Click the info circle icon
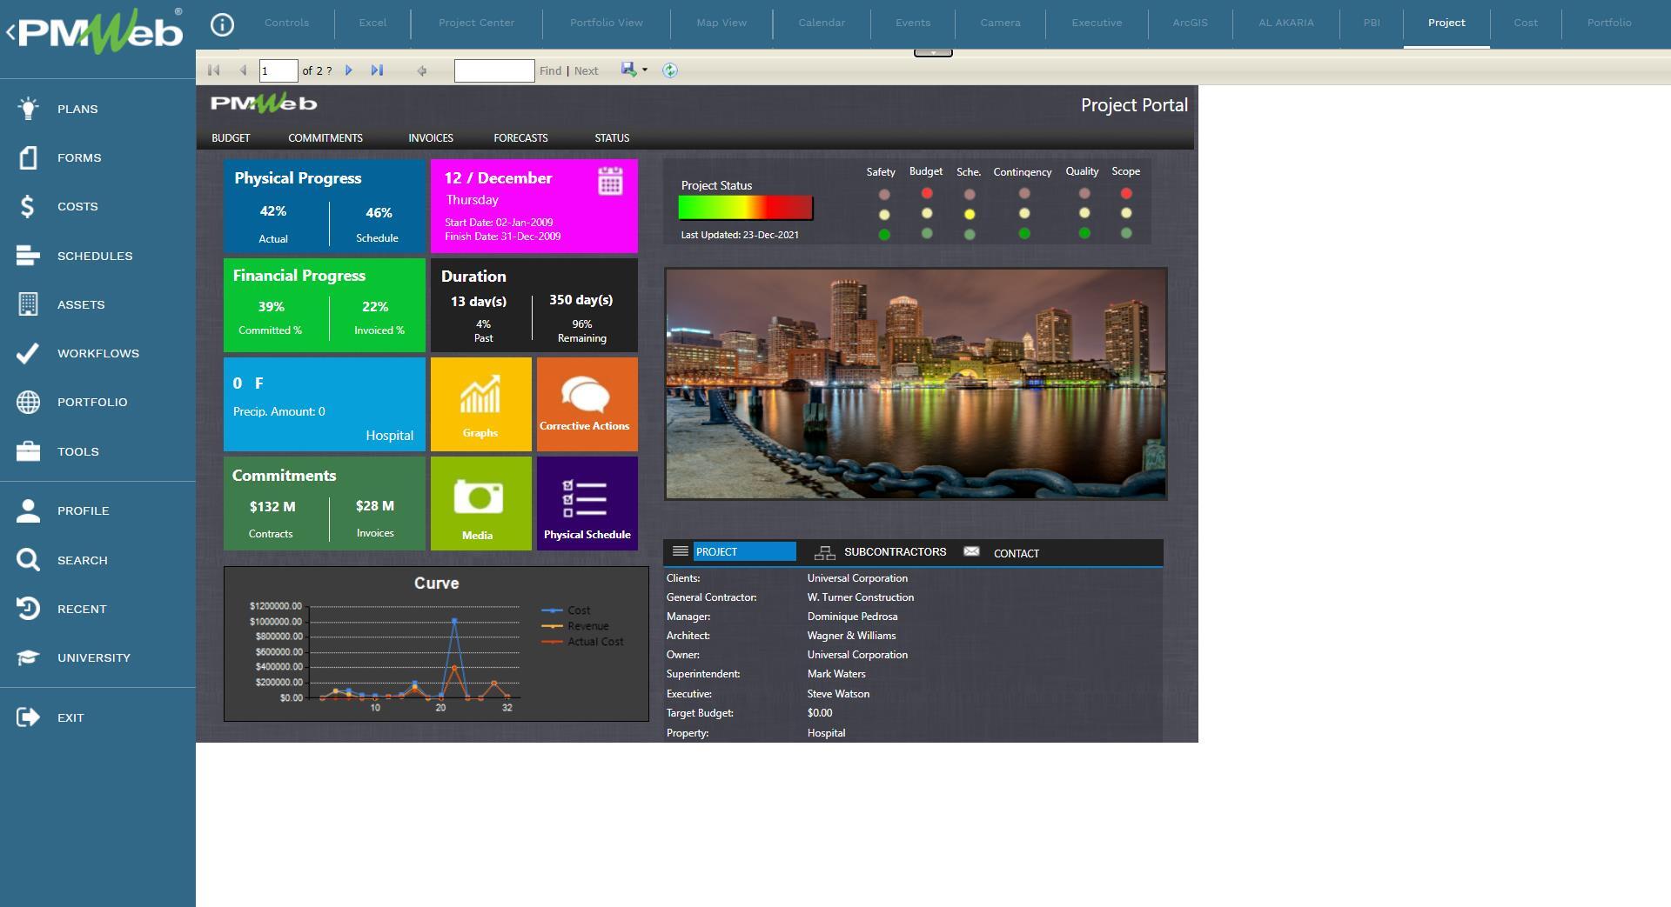 coord(222,24)
